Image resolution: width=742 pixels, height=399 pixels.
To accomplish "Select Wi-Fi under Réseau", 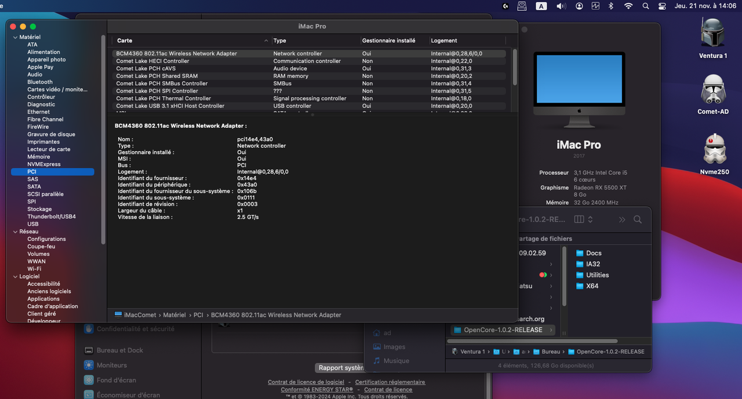I will [34, 269].
